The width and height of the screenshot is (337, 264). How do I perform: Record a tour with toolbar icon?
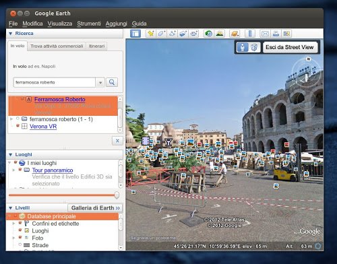coord(193,34)
